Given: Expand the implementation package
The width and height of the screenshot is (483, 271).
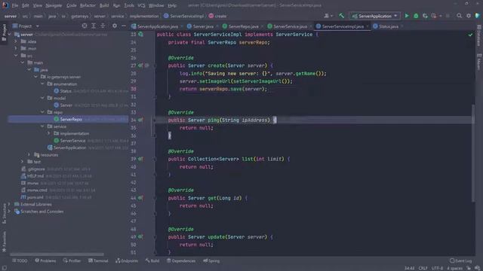Looking at the screenshot, I should [x=48, y=133].
